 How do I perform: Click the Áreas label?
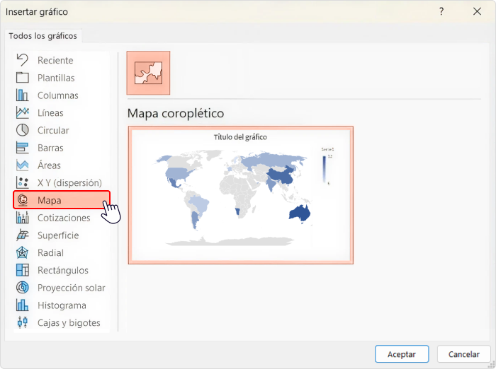(x=49, y=165)
